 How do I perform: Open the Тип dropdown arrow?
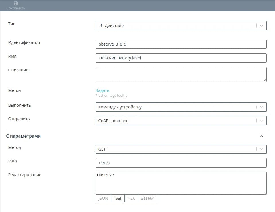pos(261,26)
